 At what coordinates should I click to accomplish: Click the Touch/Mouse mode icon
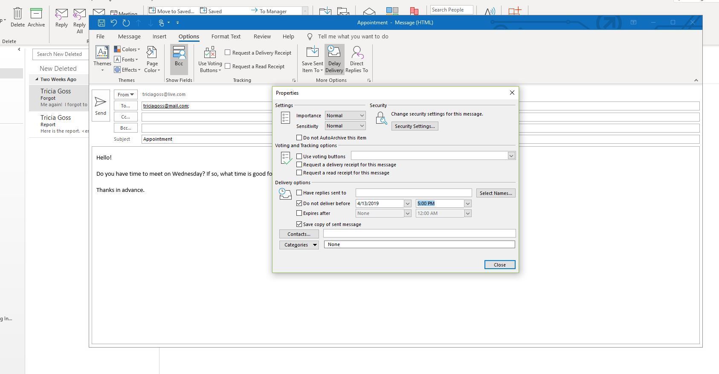(161, 23)
